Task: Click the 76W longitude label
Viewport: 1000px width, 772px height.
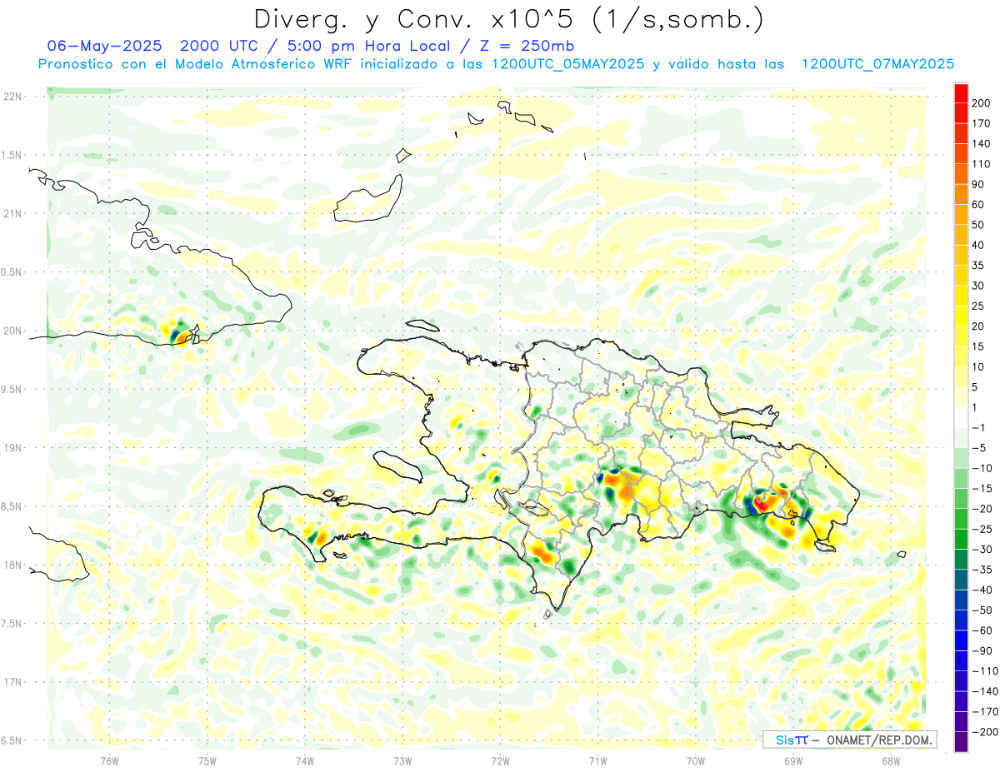Action: 109,760
